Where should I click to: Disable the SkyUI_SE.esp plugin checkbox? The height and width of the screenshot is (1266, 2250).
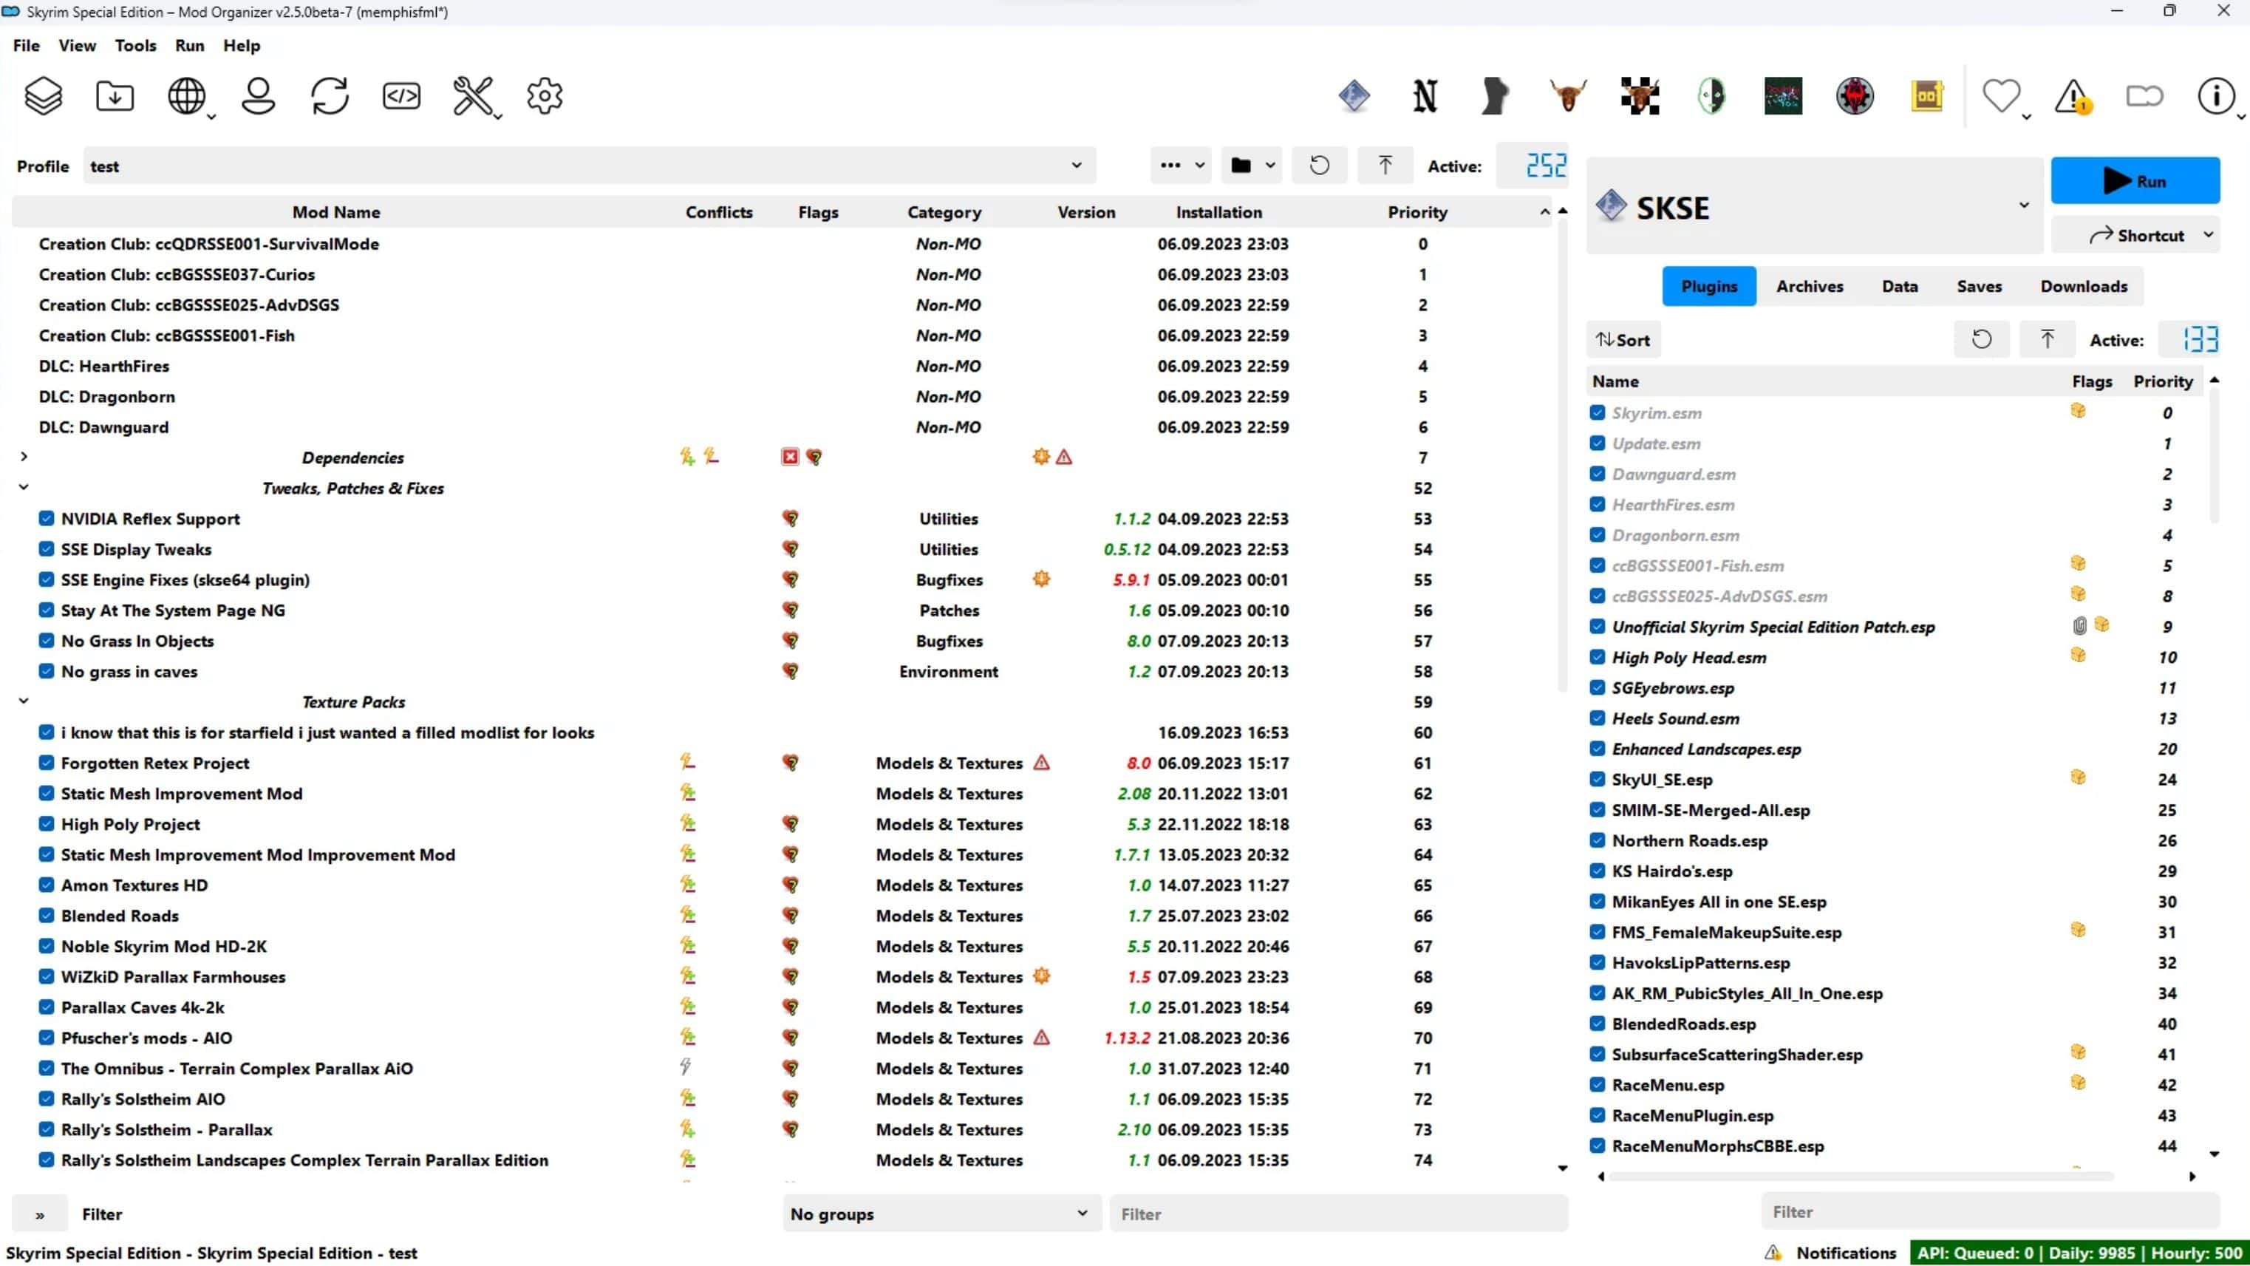(x=1598, y=780)
